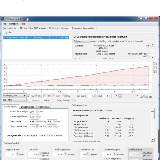The width and height of the screenshot is (160, 160).
Task: Open the RA+DEC axis dropdown
Action: coord(14,100)
